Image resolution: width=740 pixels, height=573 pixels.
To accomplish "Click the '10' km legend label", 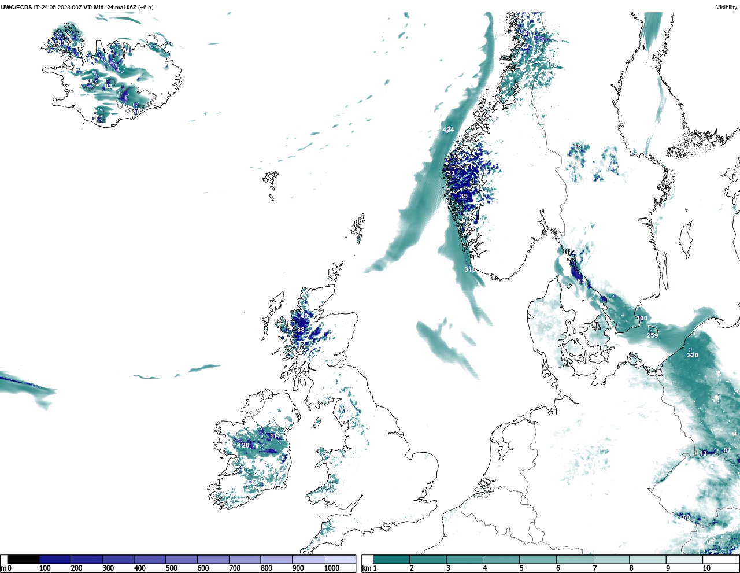I will pyautogui.click(x=706, y=568).
